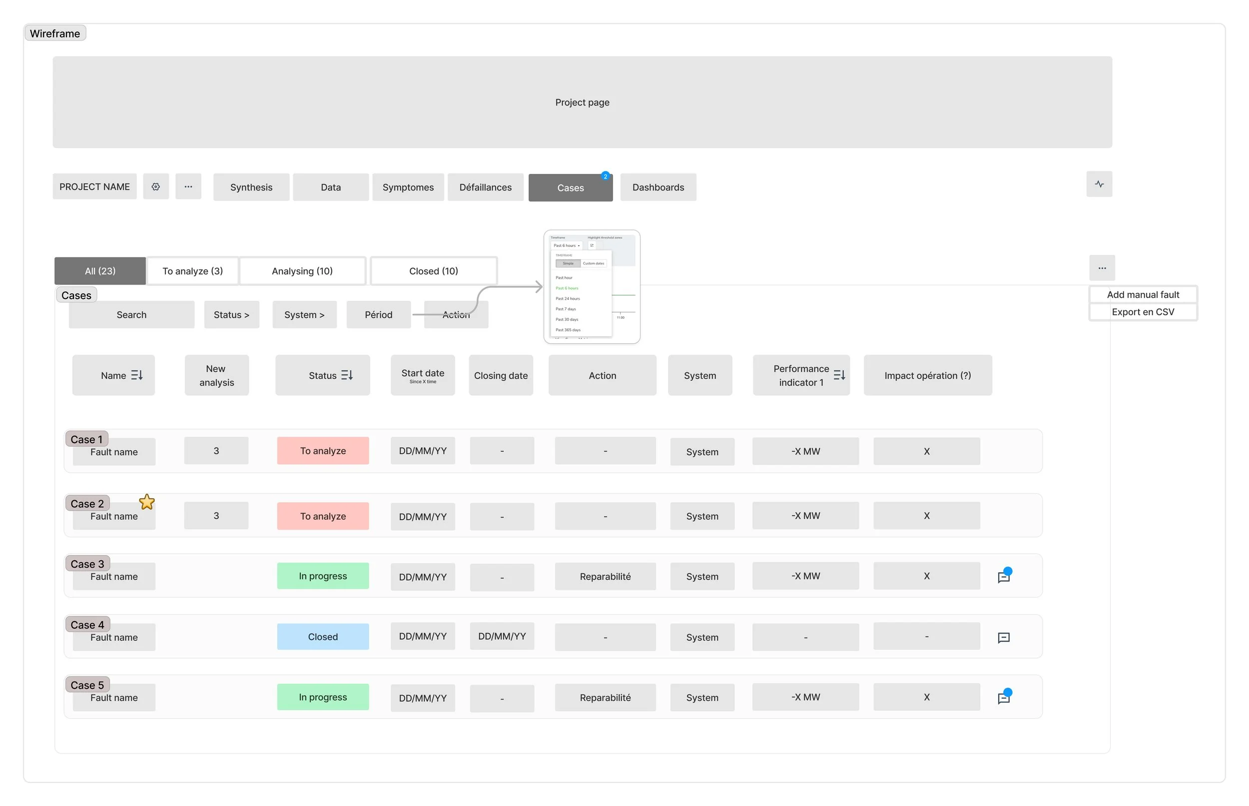Switch to the Dashboards tab

[x=658, y=187]
